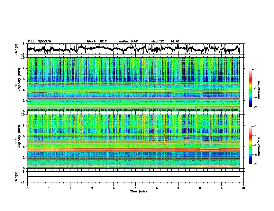This screenshot has width=274, height=211.
Task: Click the ch.1 'Frequency (kHz)' axis label
Action: [19, 80]
